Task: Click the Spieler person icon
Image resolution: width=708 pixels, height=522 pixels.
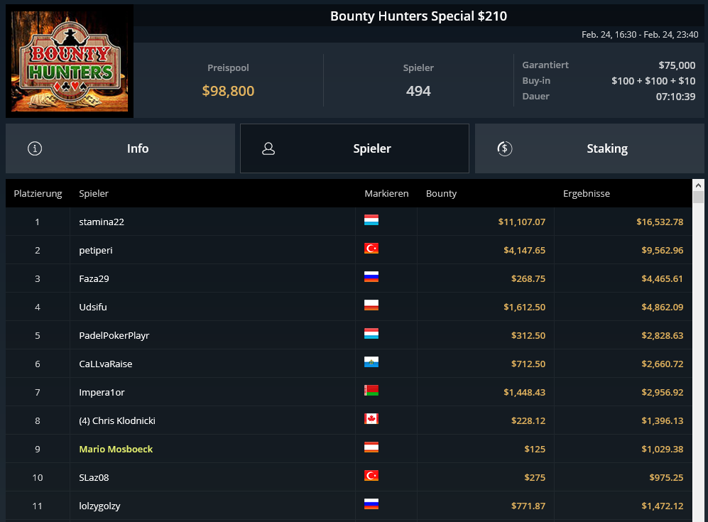Action: pos(268,148)
